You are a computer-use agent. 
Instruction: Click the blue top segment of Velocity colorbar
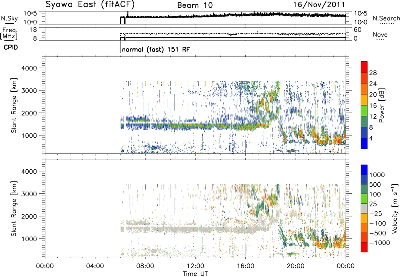(364, 170)
